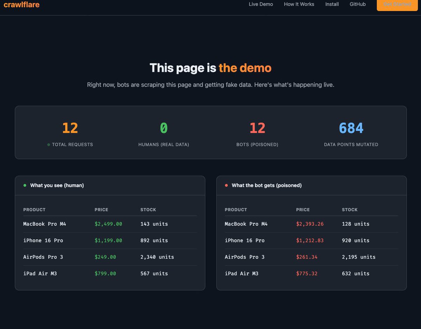Click the crawlflare logo
The width and height of the screenshot is (421, 329).
pos(21,5)
